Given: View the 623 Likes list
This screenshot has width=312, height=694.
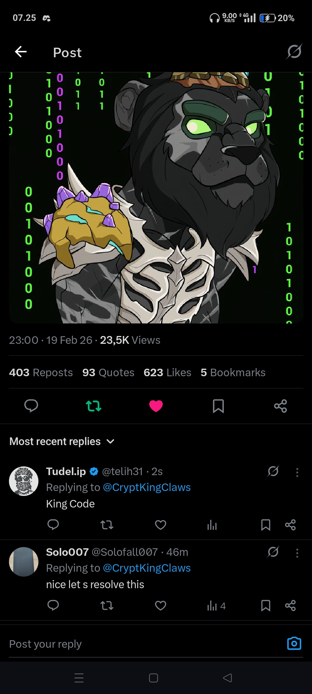Looking at the screenshot, I should pyautogui.click(x=168, y=372).
